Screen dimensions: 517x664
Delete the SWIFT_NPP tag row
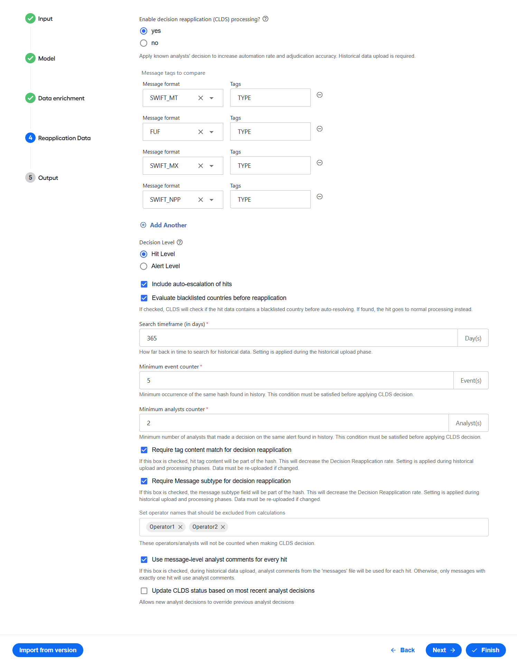click(x=320, y=197)
